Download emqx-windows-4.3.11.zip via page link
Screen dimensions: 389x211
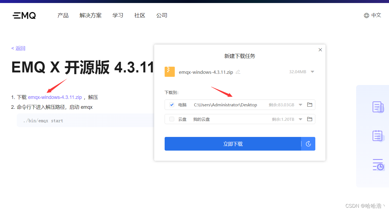[x=55, y=97]
